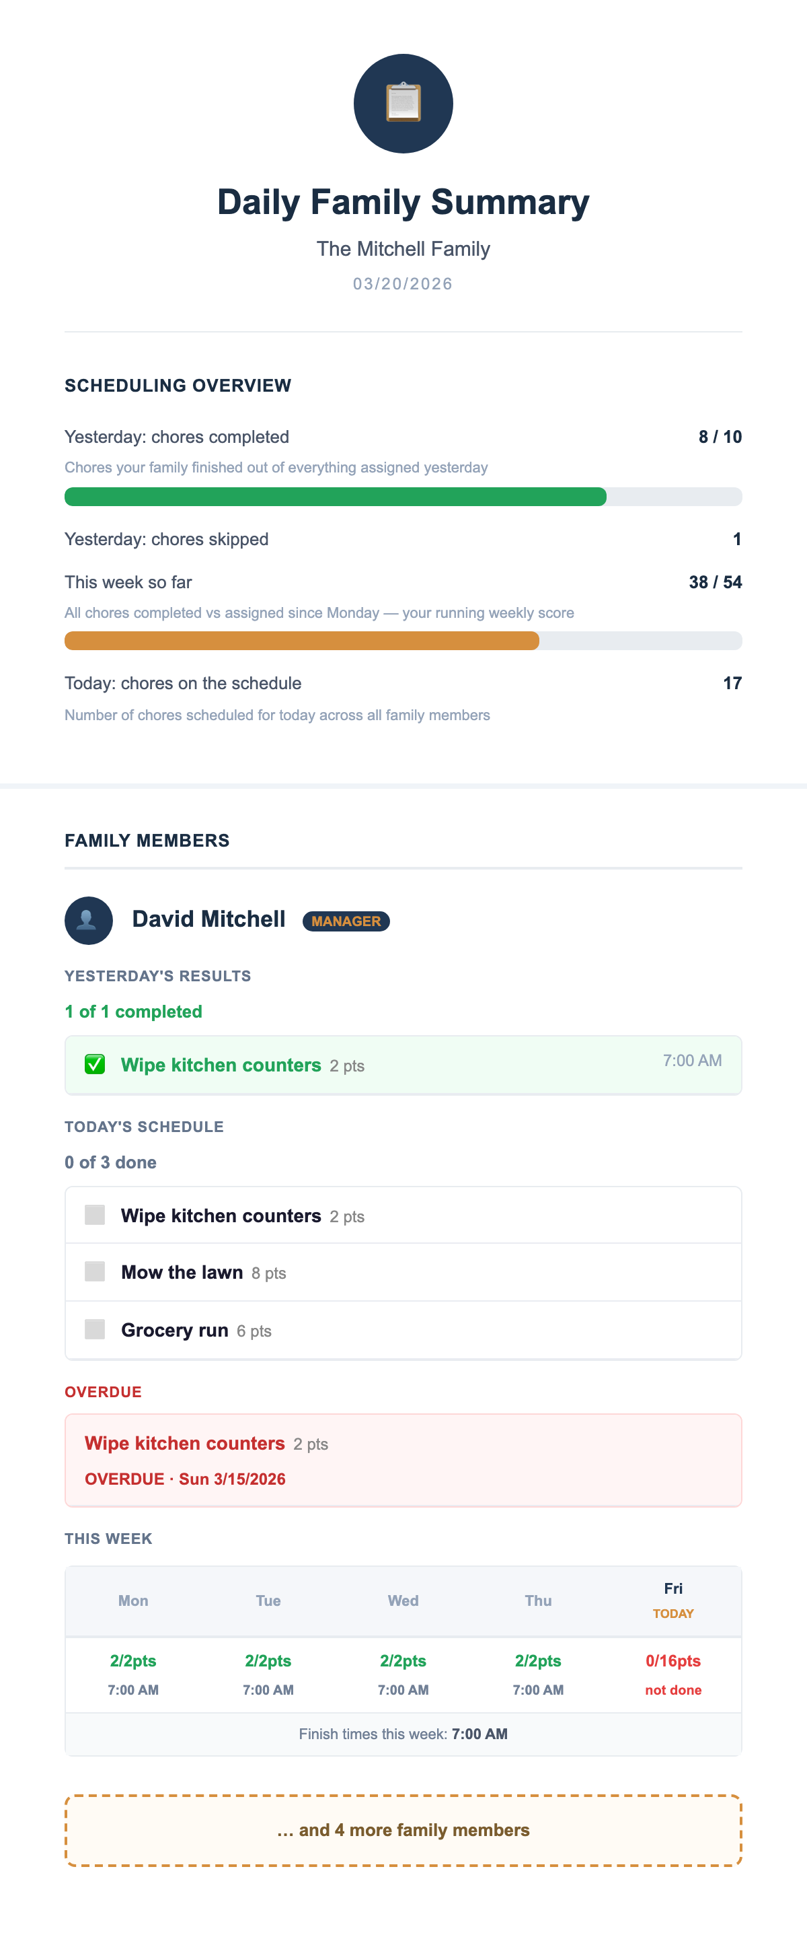Open yesterday's completed Wipe kitchen counters row
The height and width of the screenshot is (1937, 807).
tap(403, 1065)
